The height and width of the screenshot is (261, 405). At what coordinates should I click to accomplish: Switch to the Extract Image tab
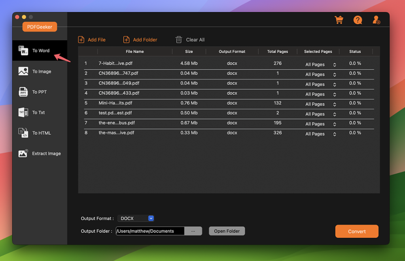40,154
